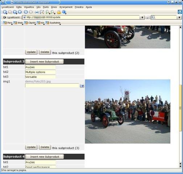Screen dimensions: 183x174
Task: Expand the search box dropdown arrow
Action: 179,17
